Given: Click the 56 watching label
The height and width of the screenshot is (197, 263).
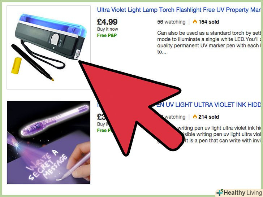Looking at the screenshot, I should point(171,22).
